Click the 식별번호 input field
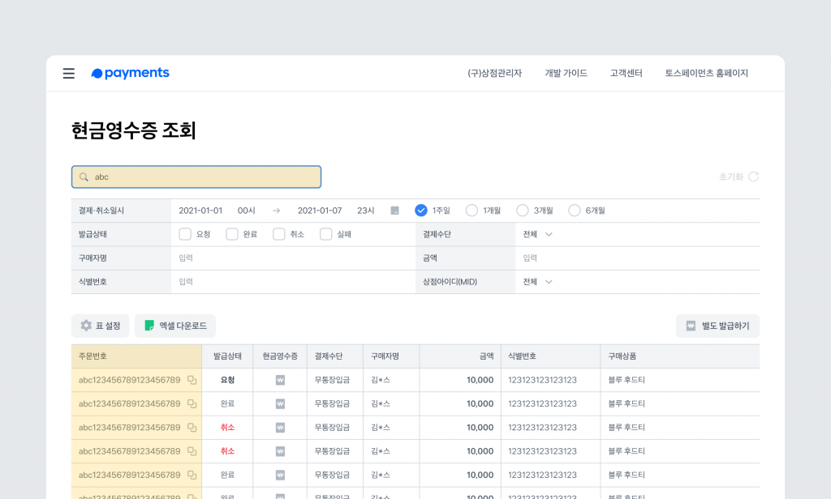The image size is (831, 499). [293, 282]
